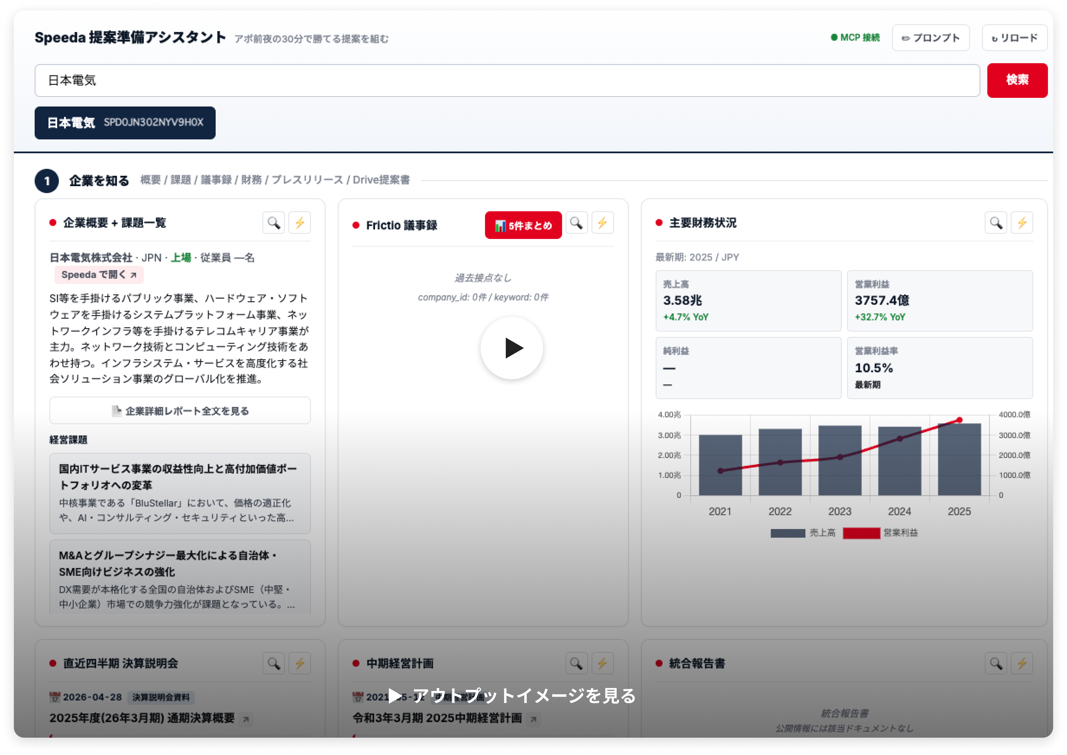The height and width of the screenshot is (755, 1067).
Task: Click the magnifier icon in 企業概要 + 課題一覧 card
Action: coord(273,223)
